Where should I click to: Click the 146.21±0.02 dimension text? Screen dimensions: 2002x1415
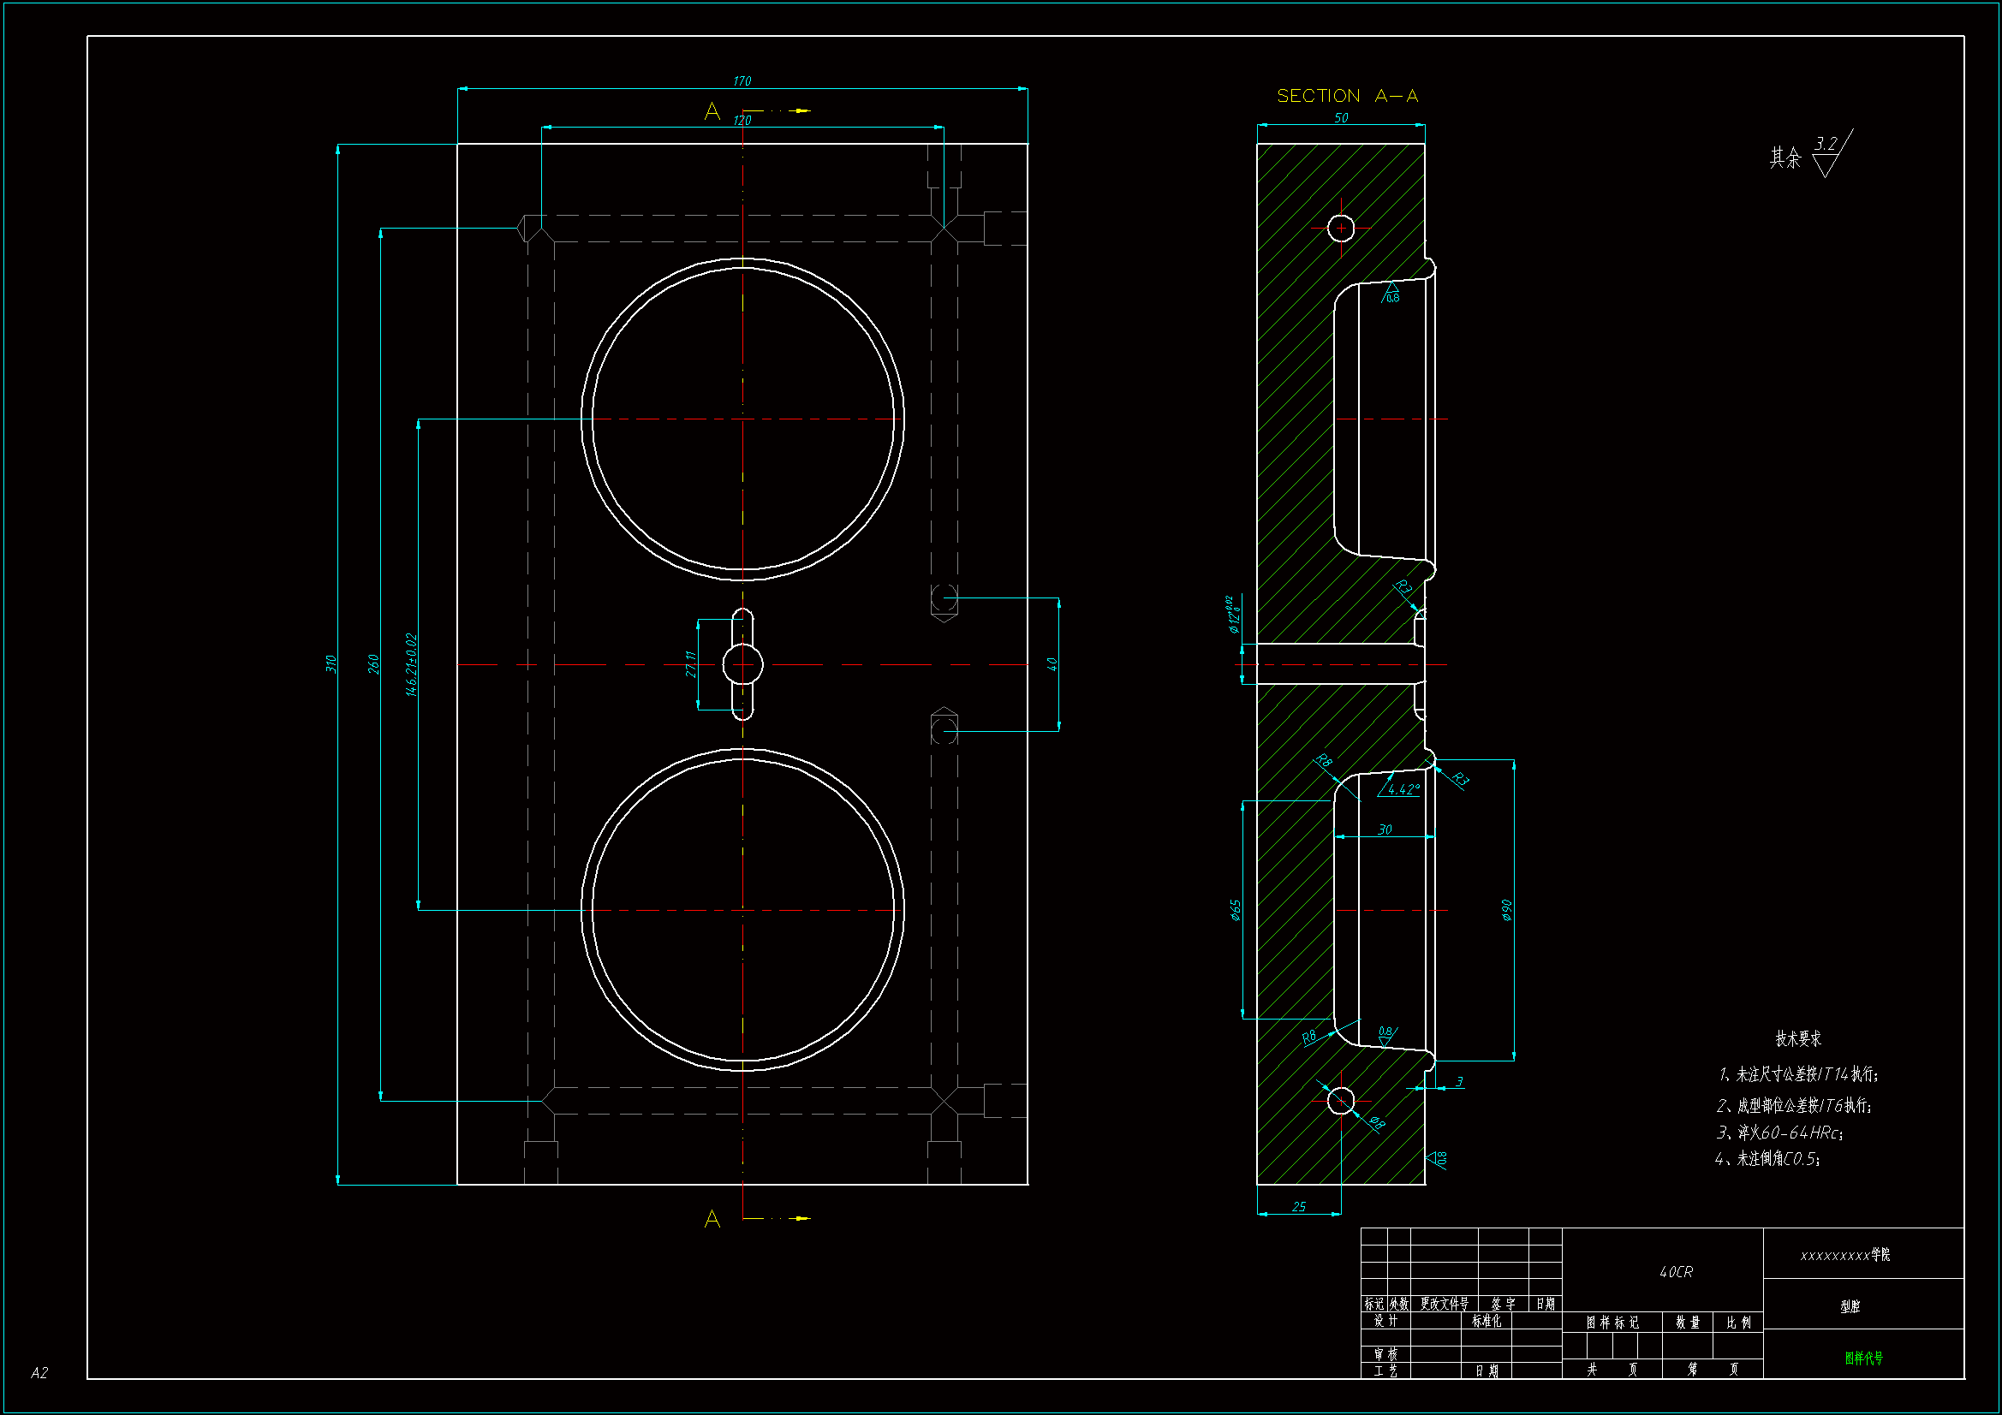coord(412,664)
